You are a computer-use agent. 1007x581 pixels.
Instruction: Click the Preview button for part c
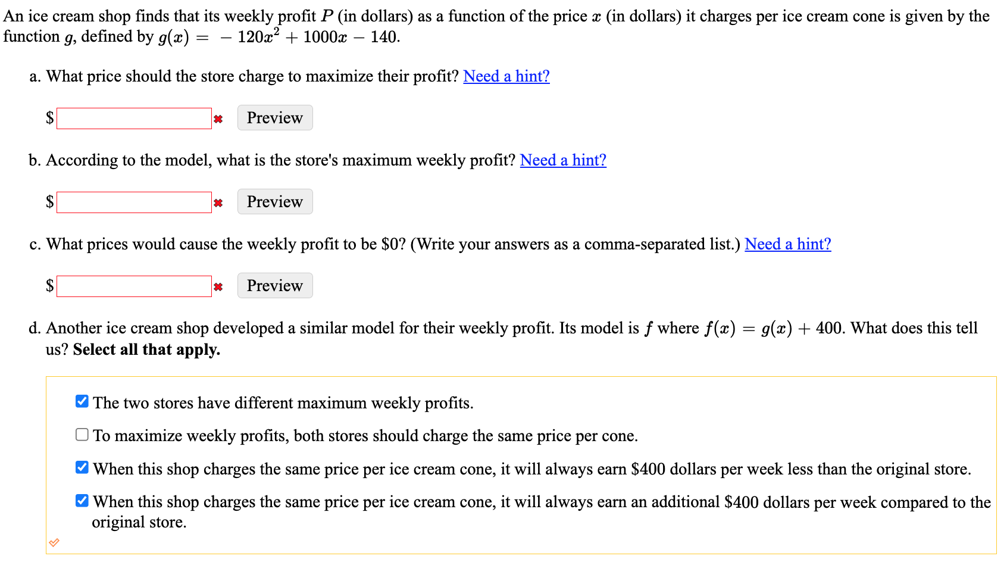click(x=274, y=285)
